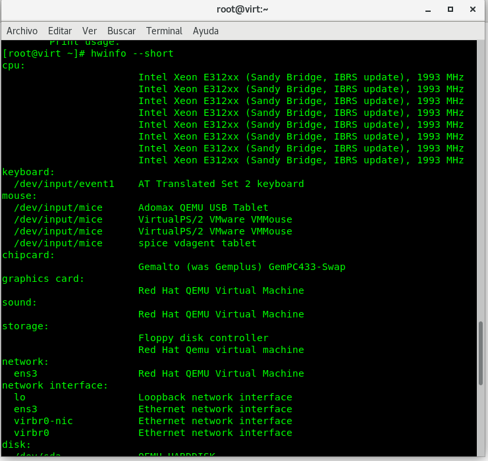488x461 pixels.
Task: Open the Buscar menu
Action: point(121,31)
